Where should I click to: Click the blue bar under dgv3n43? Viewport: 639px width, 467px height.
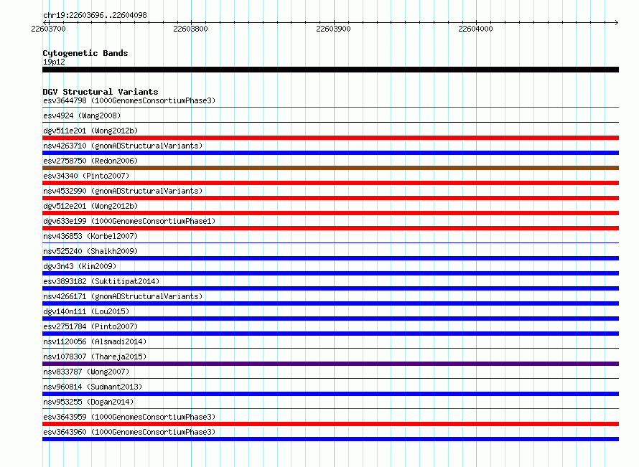pyautogui.click(x=330, y=273)
